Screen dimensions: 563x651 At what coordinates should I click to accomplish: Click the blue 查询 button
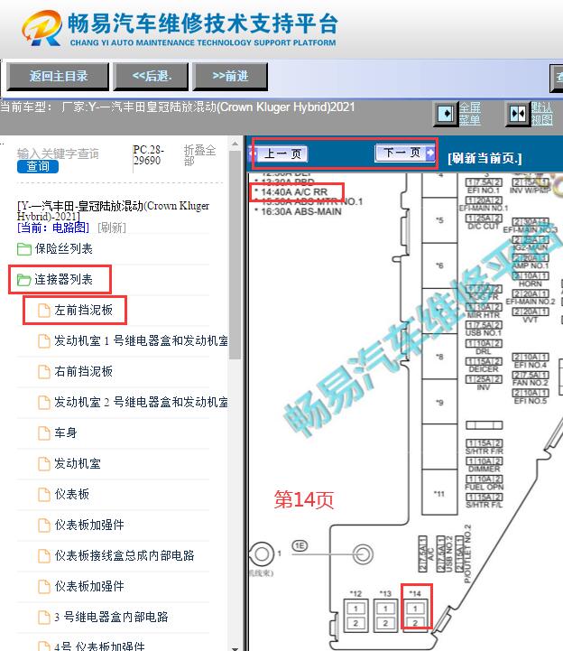pos(38,166)
